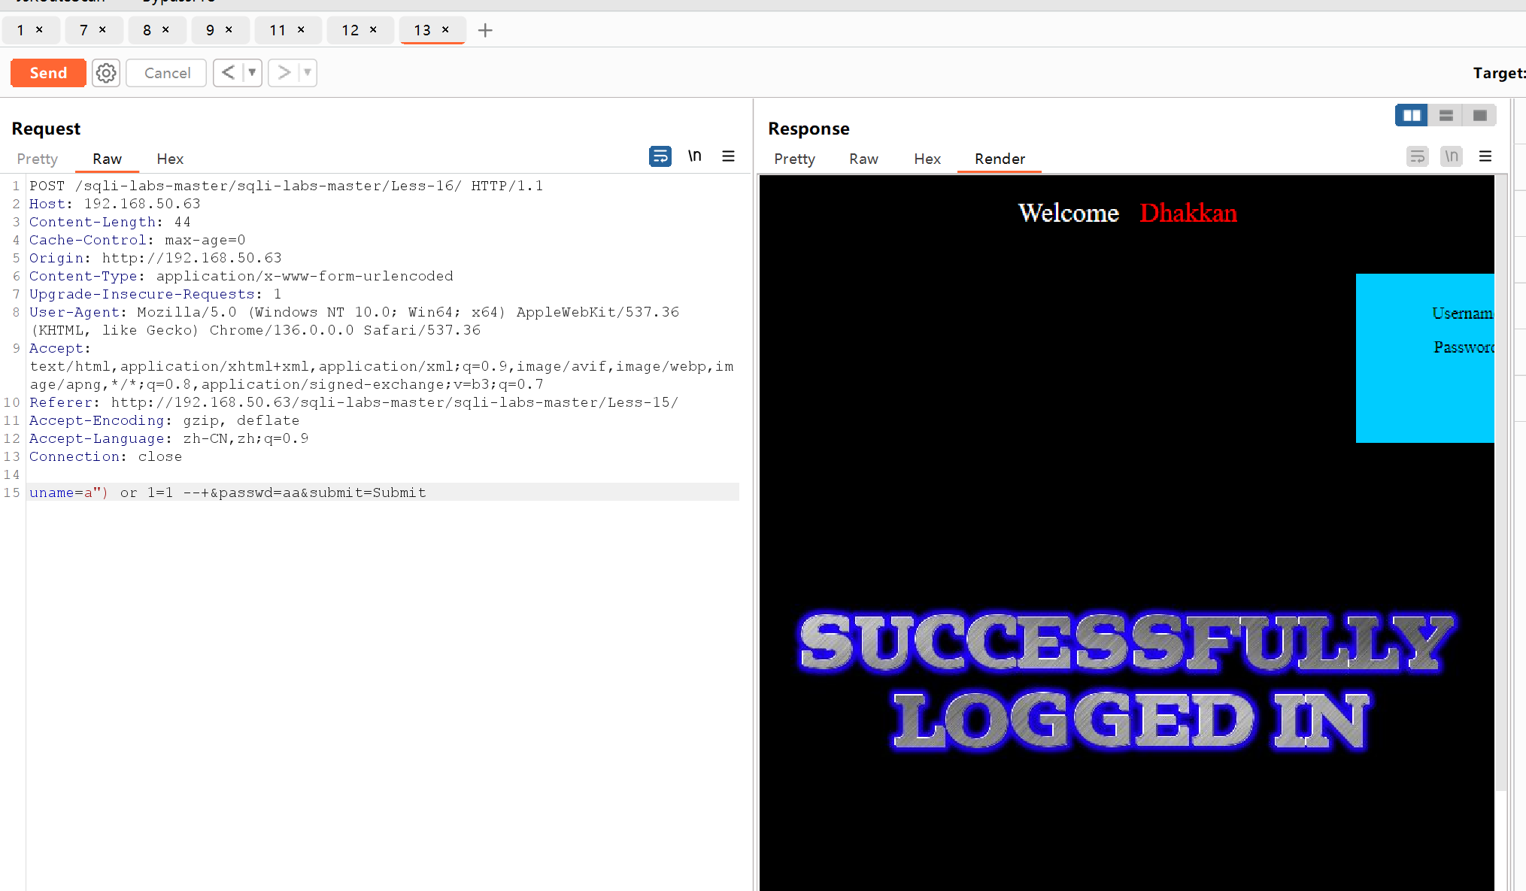Toggle \n display in Response panel

(x=1451, y=156)
